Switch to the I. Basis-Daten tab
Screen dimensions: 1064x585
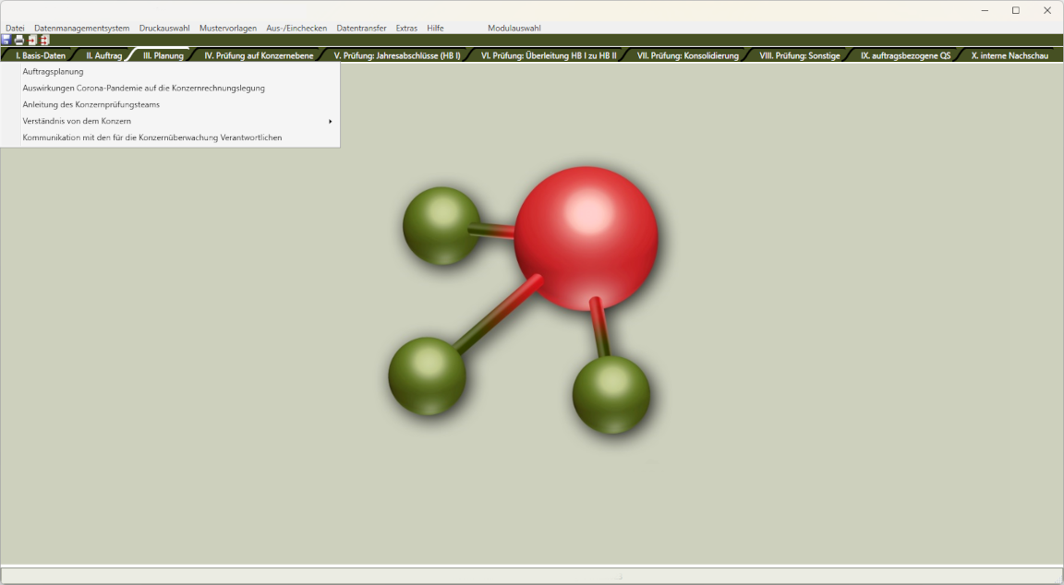[41, 55]
